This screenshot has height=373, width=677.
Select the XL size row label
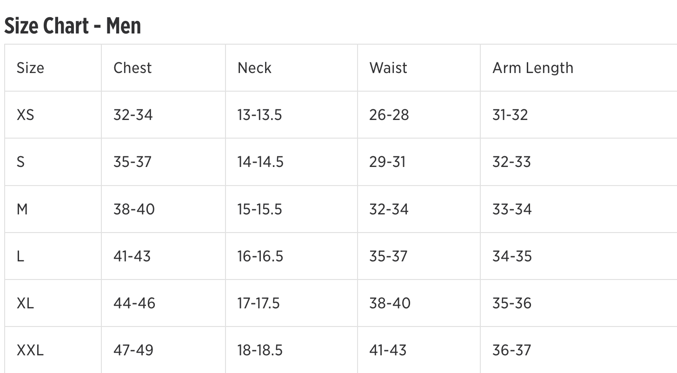[x=25, y=303]
